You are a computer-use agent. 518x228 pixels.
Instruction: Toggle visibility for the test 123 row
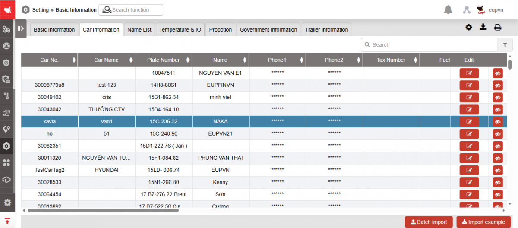[498, 85]
